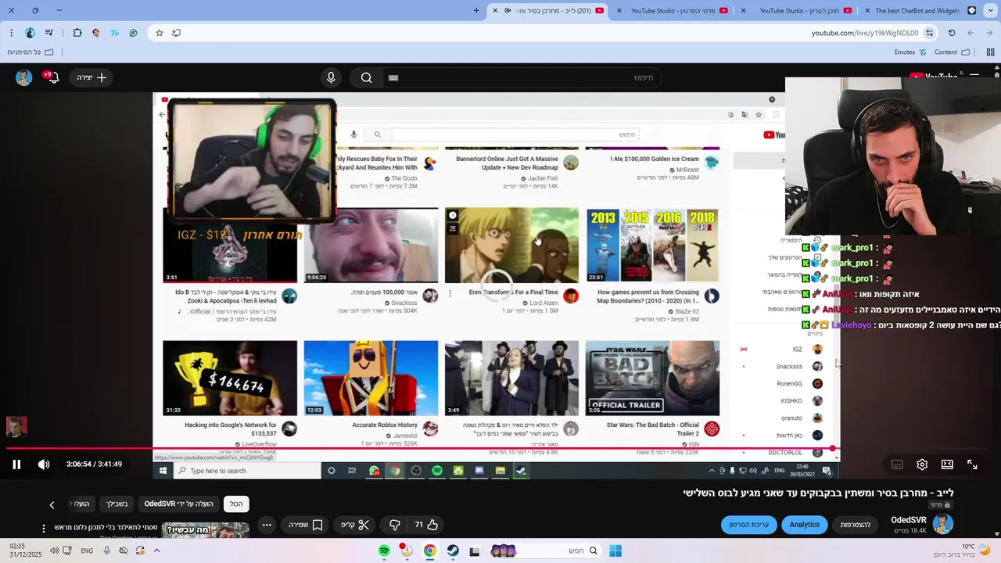
Task: Open the clip scissors button
Action: point(355,525)
